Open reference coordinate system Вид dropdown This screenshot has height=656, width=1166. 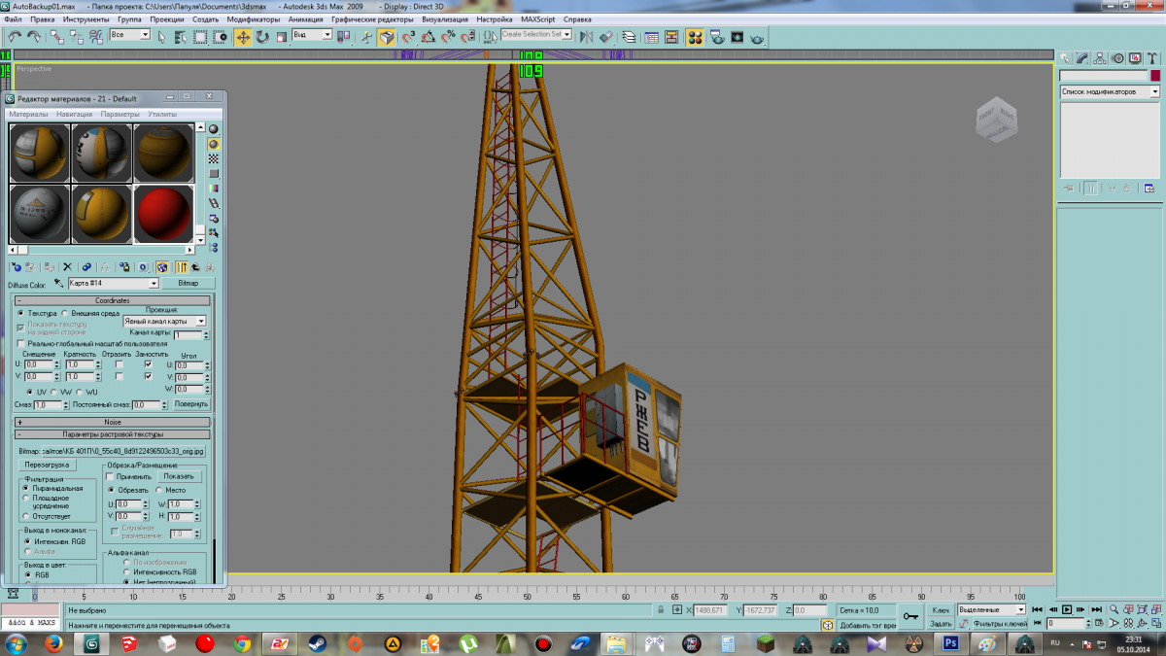(327, 34)
